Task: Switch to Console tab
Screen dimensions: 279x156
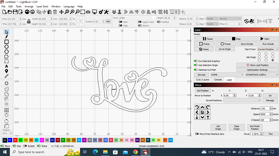Action: 218,80
